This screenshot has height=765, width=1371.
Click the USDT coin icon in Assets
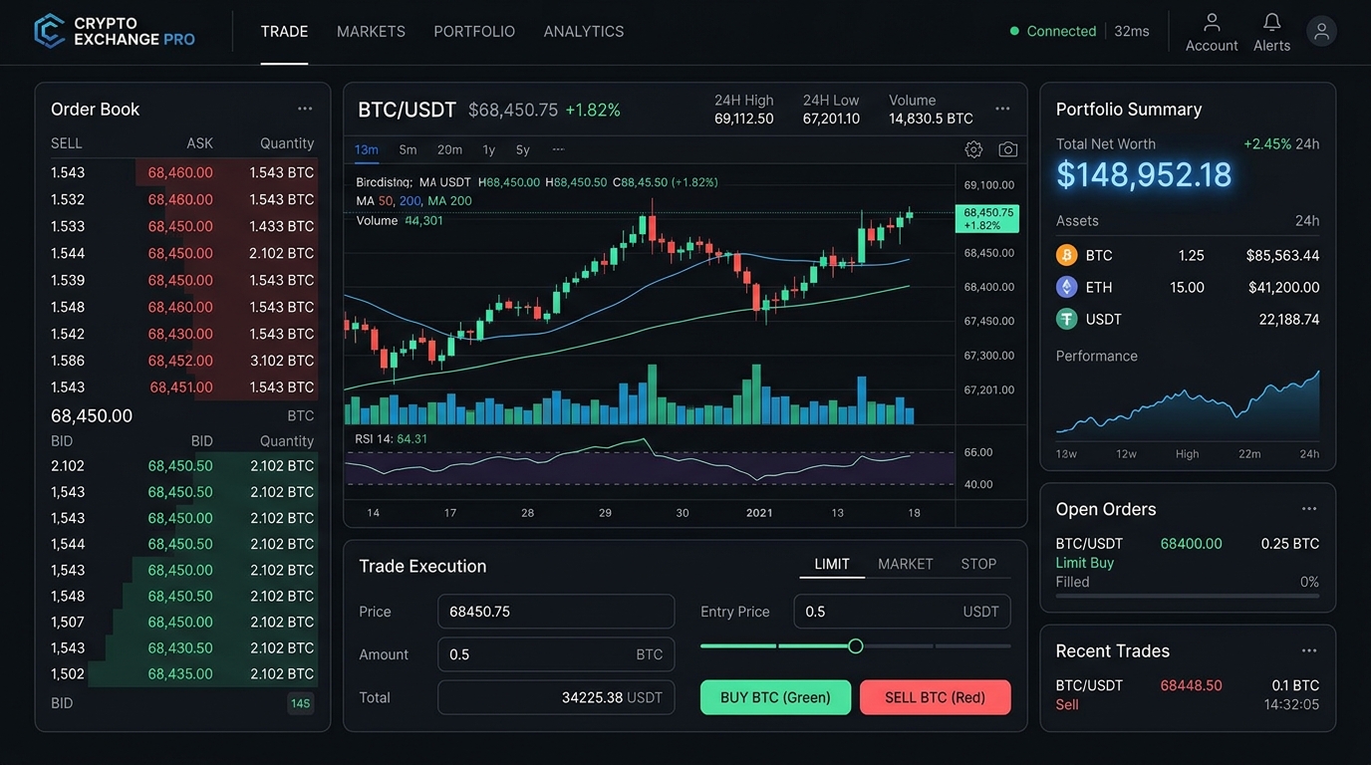coord(1067,319)
